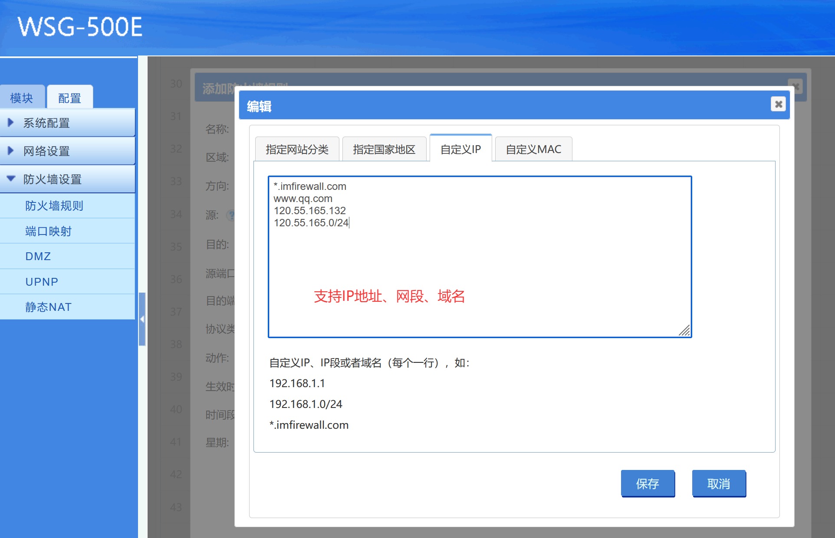Image resolution: width=835 pixels, height=538 pixels.
Task: Open the 静态NAT page
Action: click(48, 307)
